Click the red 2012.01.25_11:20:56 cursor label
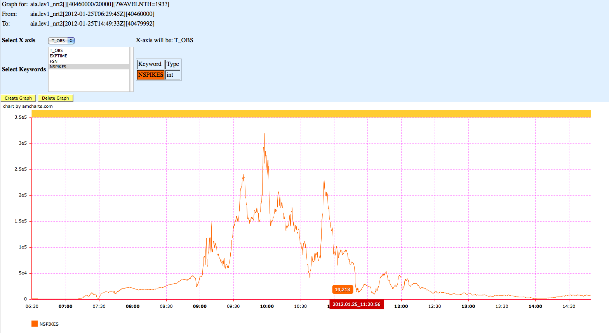 357,304
